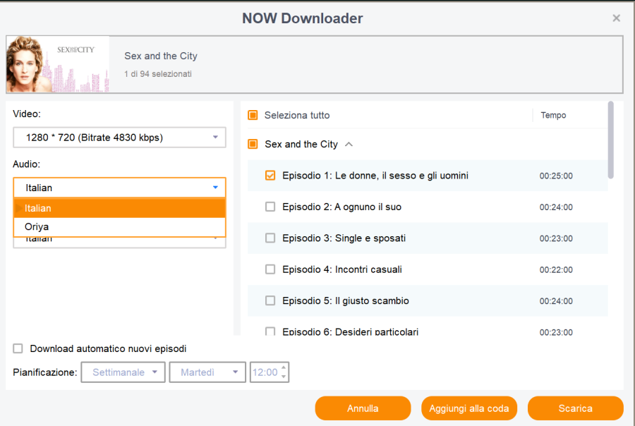Click the Annulla button
Viewport: 635px width, 426px height.
363,408
